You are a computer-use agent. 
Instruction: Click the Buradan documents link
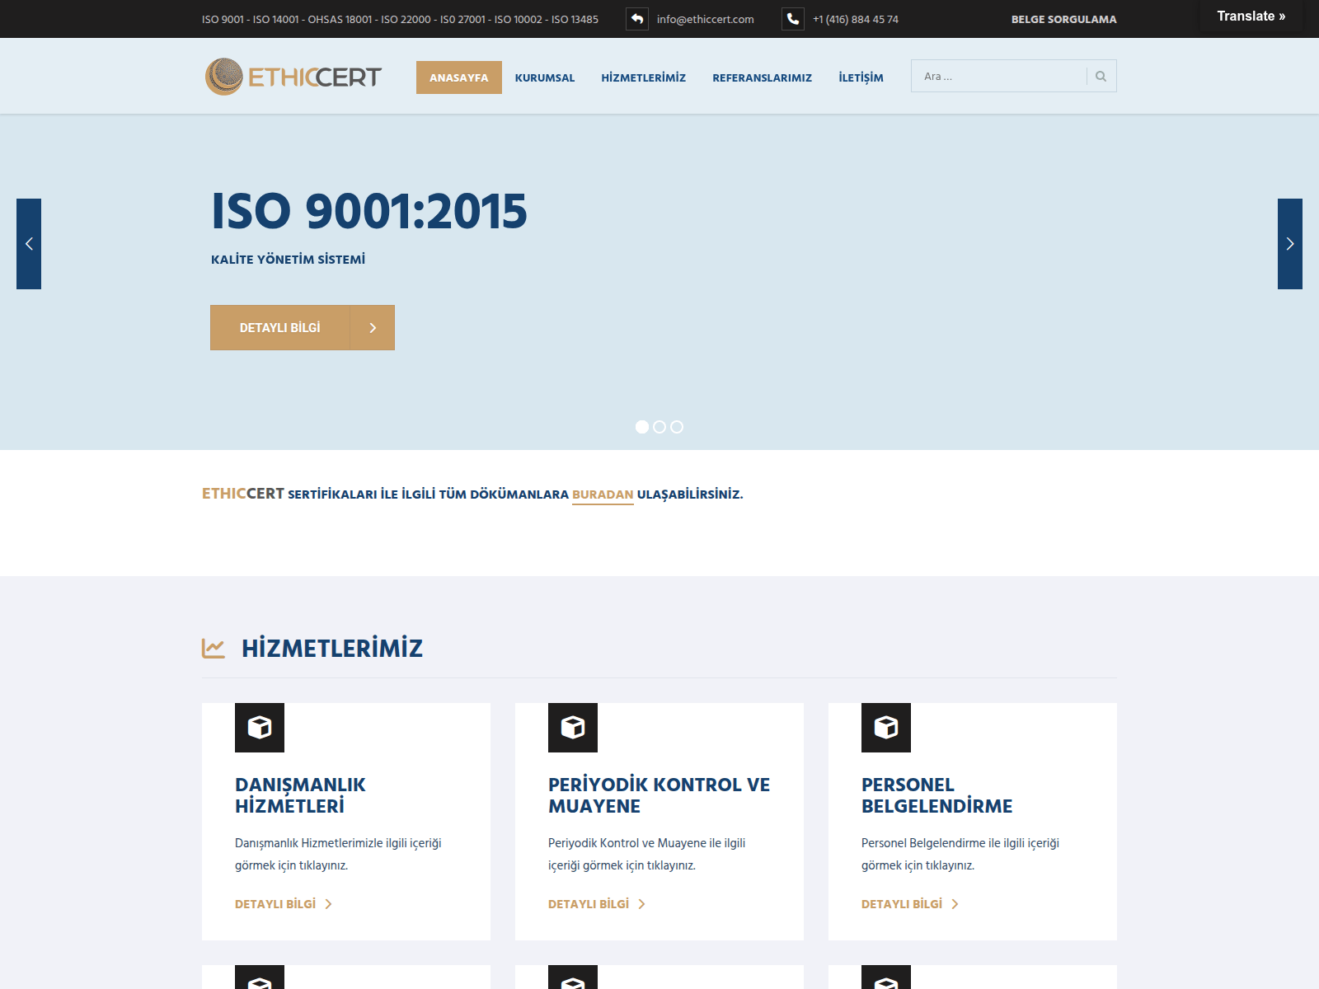click(603, 494)
